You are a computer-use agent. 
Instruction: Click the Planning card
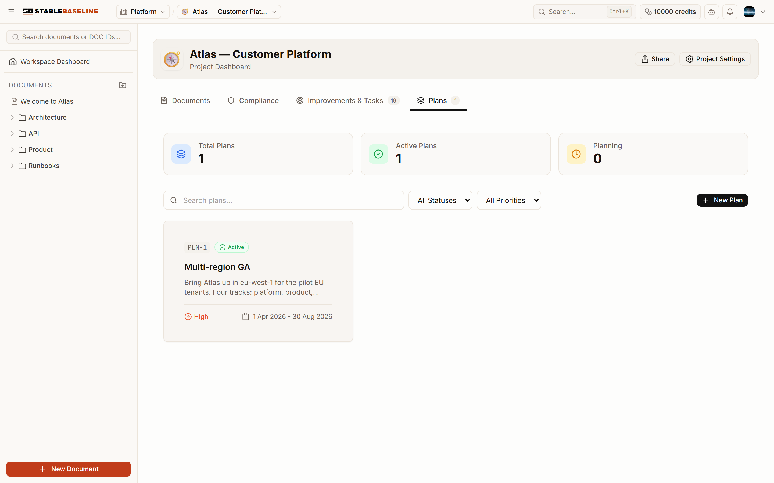pyautogui.click(x=653, y=154)
